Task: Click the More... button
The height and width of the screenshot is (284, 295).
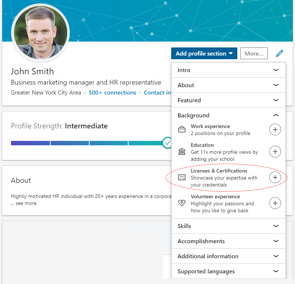Action: pos(254,53)
